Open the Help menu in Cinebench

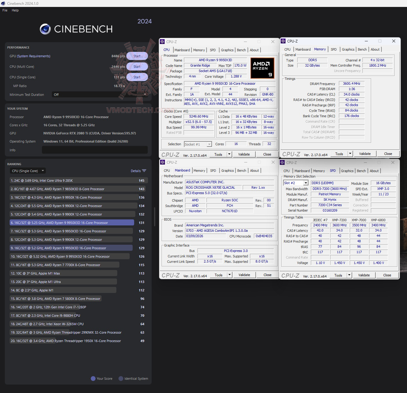tap(15, 10)
